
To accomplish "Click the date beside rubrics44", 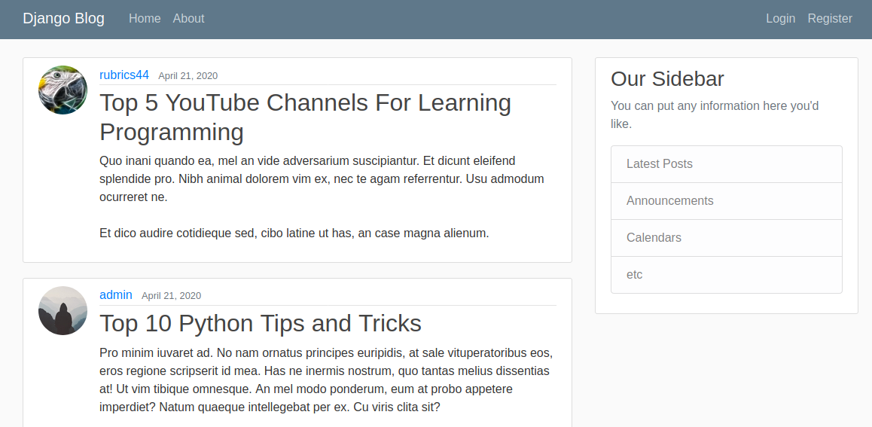I will click(188, 75).
